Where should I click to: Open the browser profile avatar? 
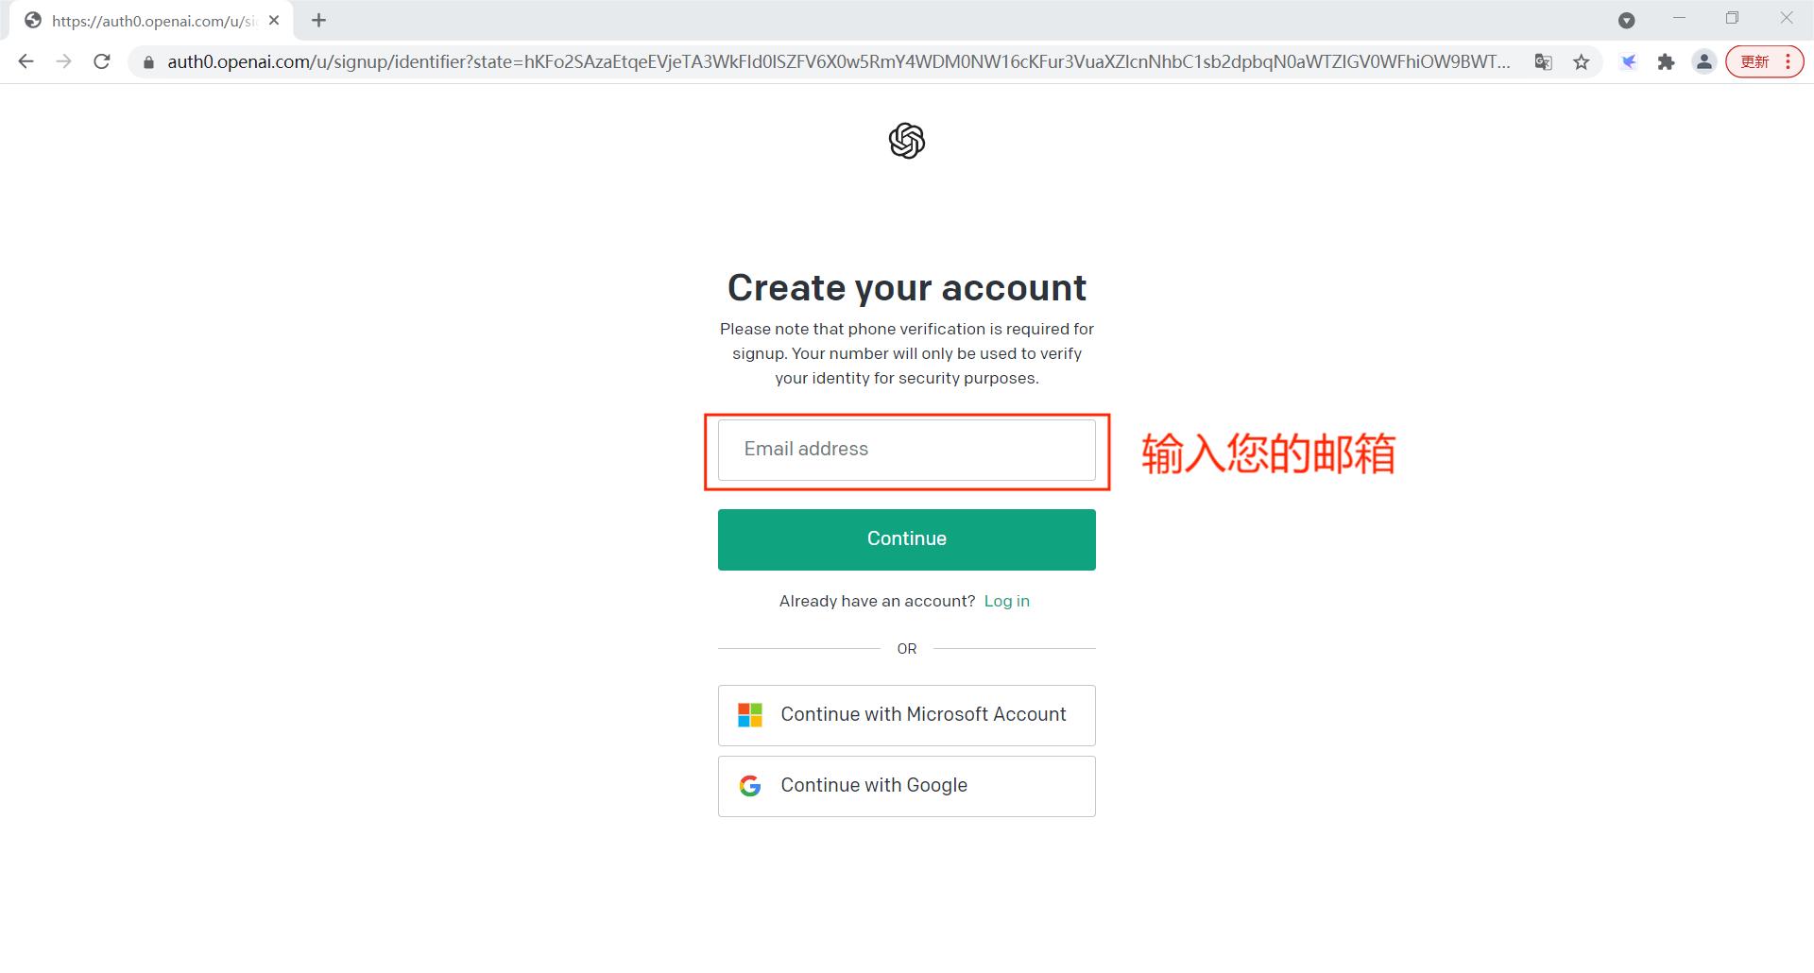point(1704,62)
